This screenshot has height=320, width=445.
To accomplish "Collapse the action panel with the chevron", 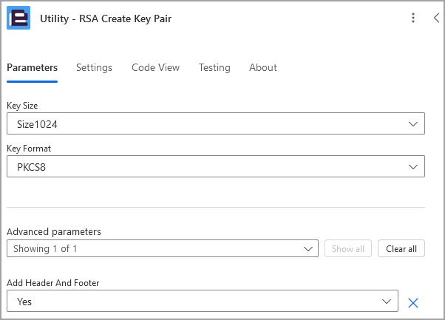I will tap(436, 18).
